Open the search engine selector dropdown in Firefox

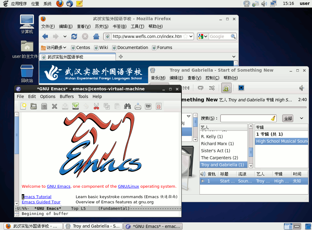point(206,36)
